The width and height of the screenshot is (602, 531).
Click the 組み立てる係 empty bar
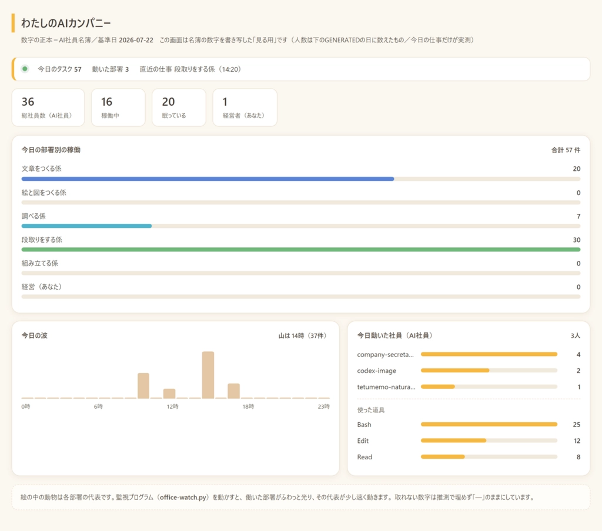pos(301,273)
